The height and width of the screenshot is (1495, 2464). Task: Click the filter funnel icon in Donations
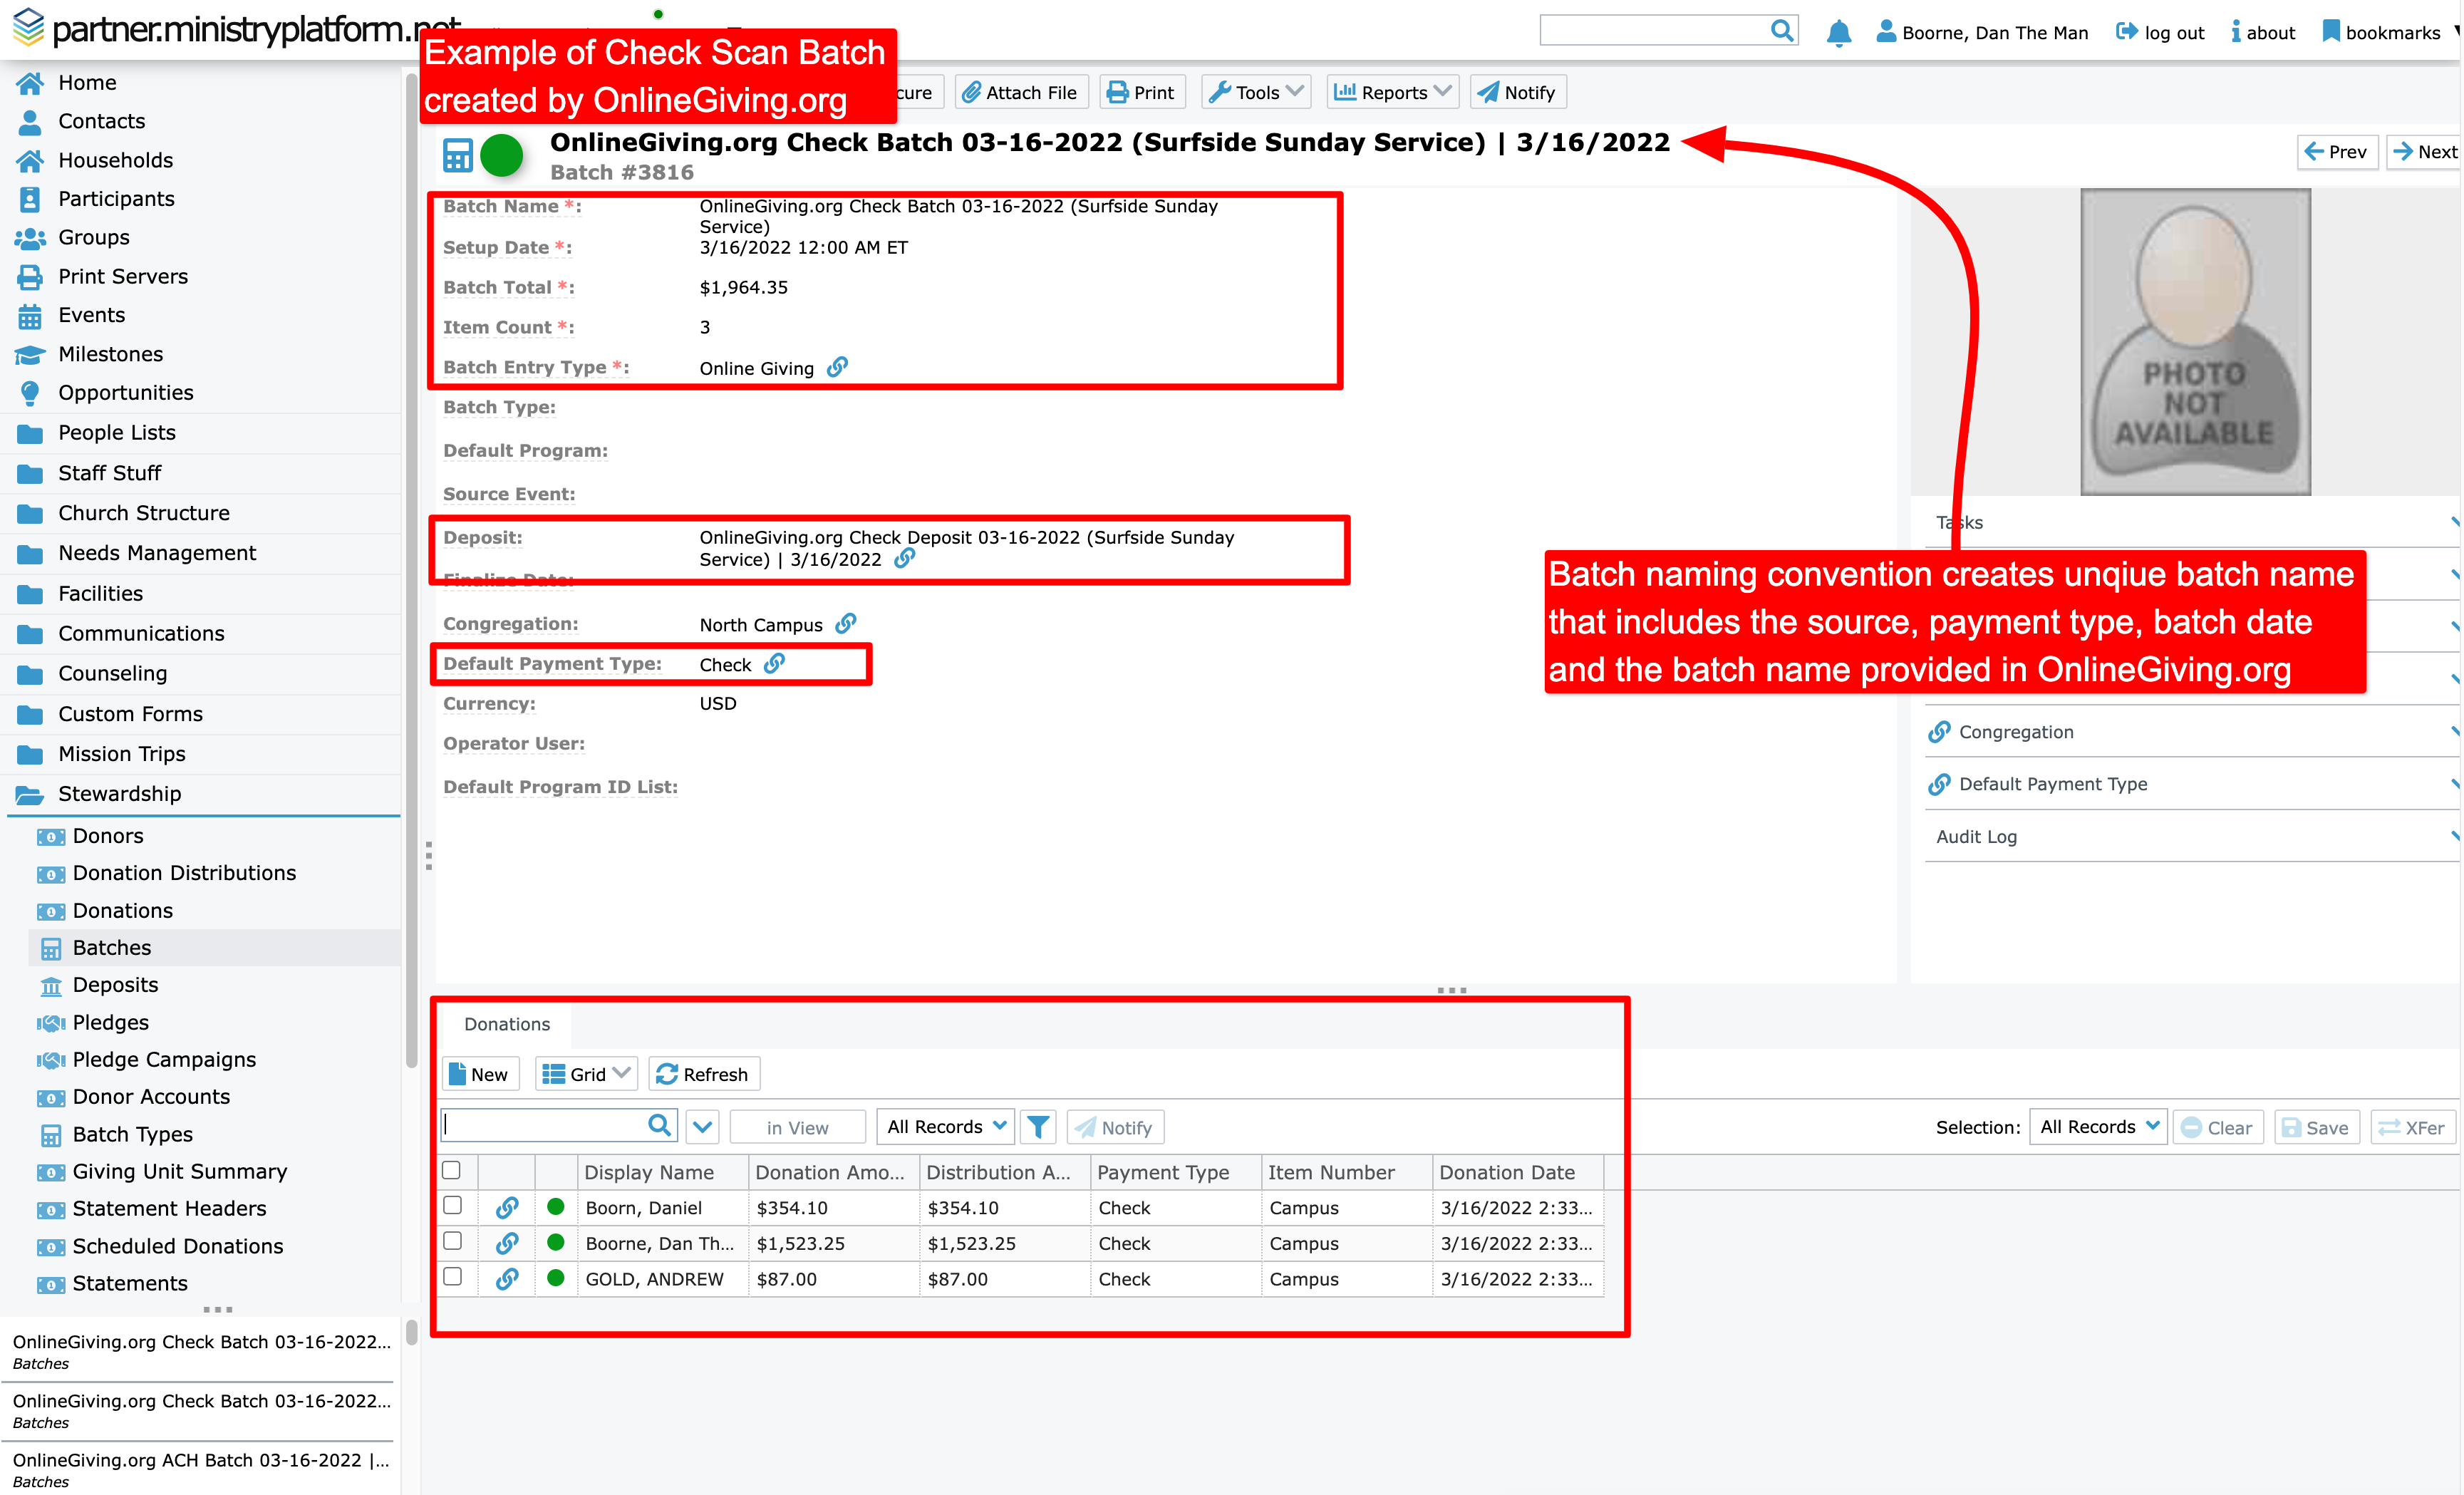point(1038,1127)
